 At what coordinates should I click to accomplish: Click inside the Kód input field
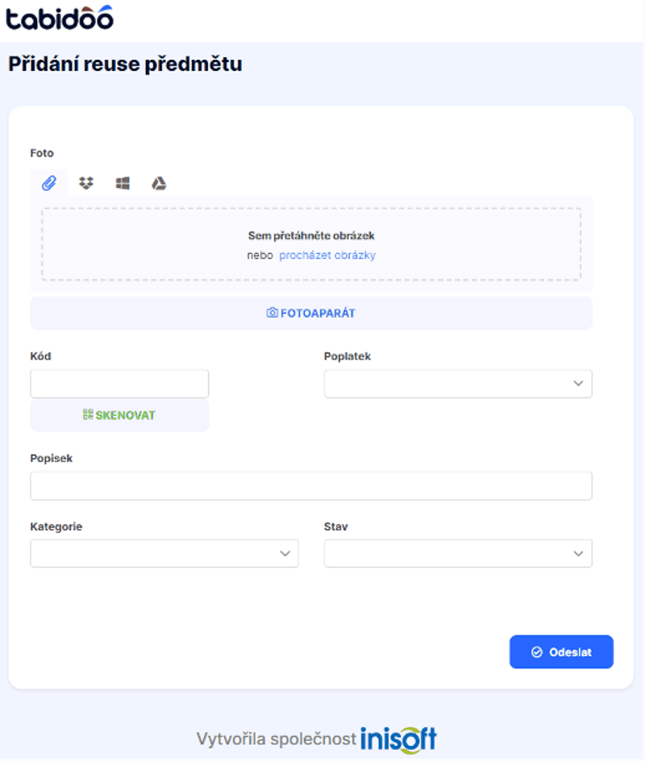click(x=119, y=384)
